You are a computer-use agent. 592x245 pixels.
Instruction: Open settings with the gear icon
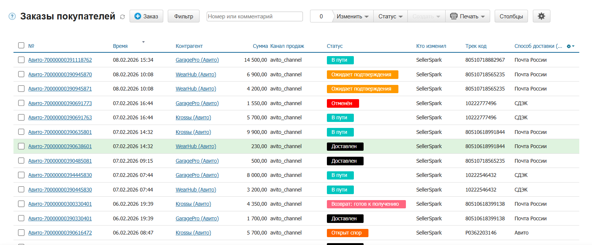(x=541, y=16)
